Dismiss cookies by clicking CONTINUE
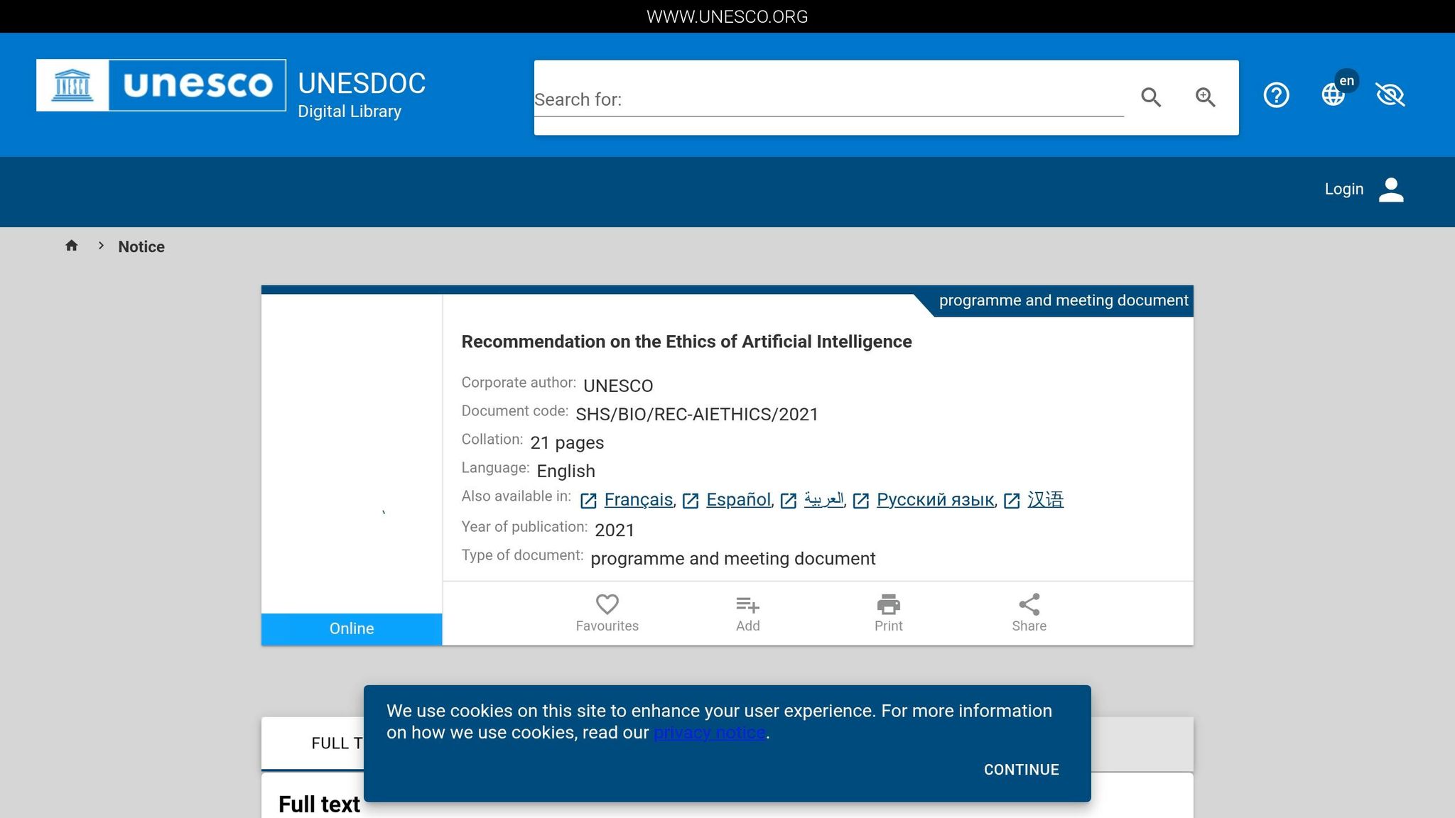This screenshot has height=818, width=1455. click(x=1021, y=769)
